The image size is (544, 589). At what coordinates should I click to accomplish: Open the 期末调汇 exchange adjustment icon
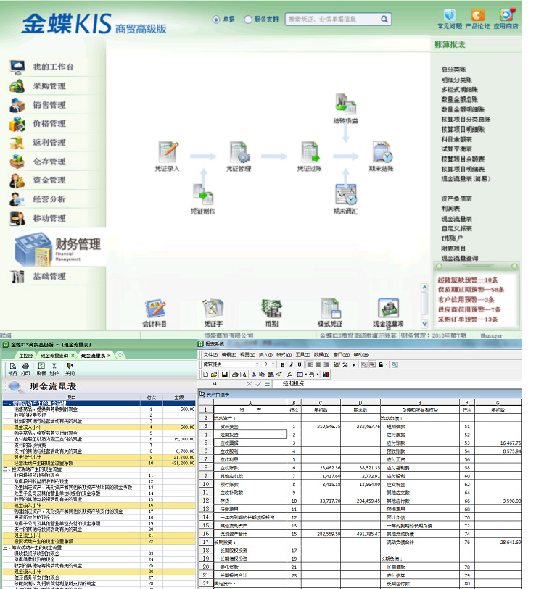(x=346, y=194)
